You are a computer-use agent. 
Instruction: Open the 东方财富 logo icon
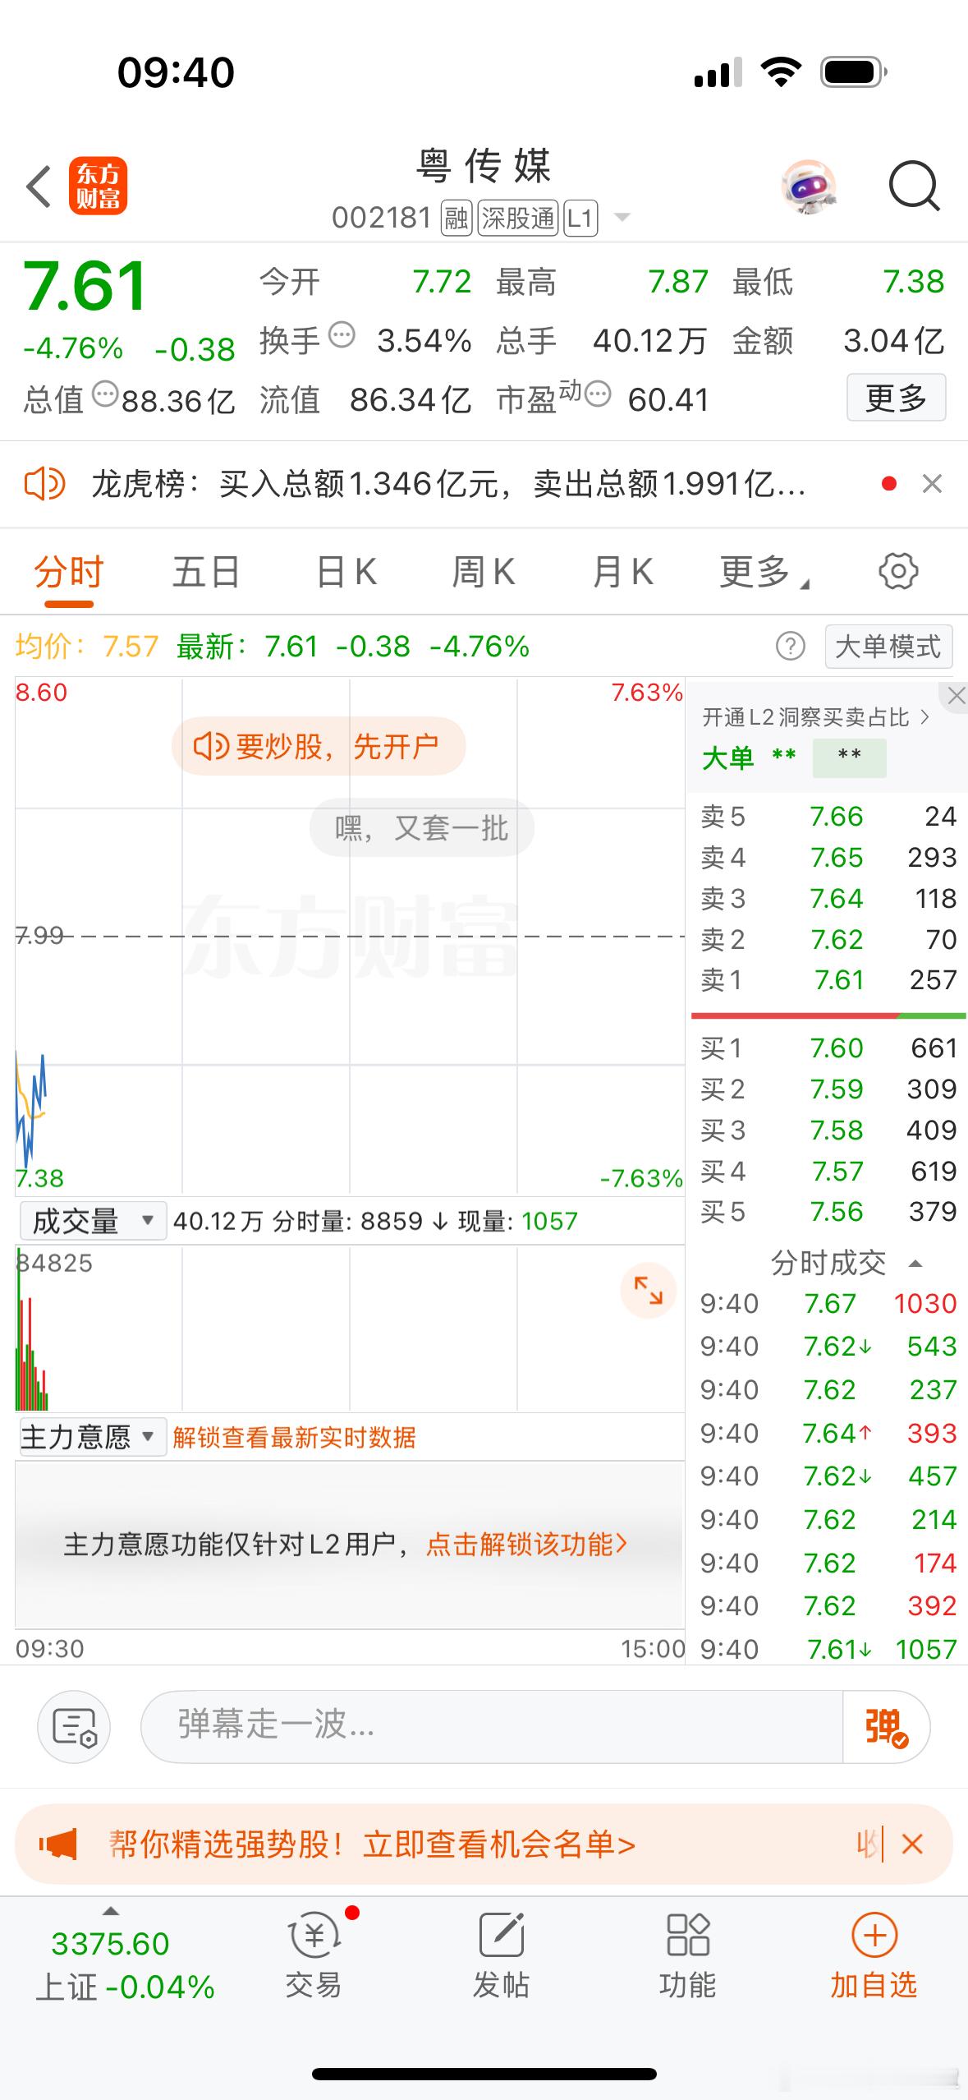click(99, 186)
